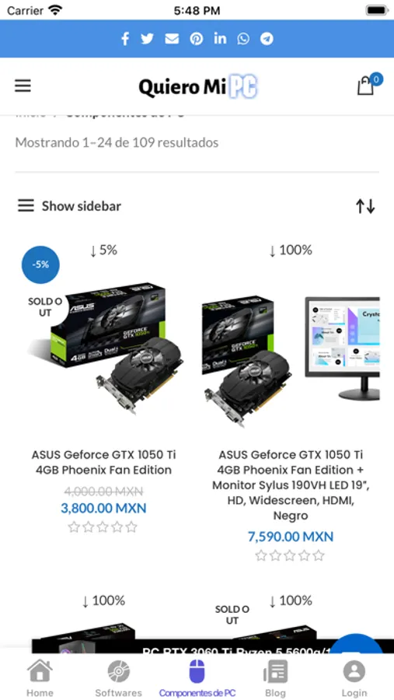The height and width of the screenshot is (700, 394).
Task: Tap the Twitter share icon
Action: click(x=147, y=39)
